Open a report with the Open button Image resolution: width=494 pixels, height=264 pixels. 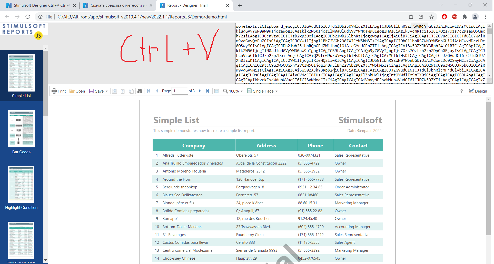[x=77, y=91]
